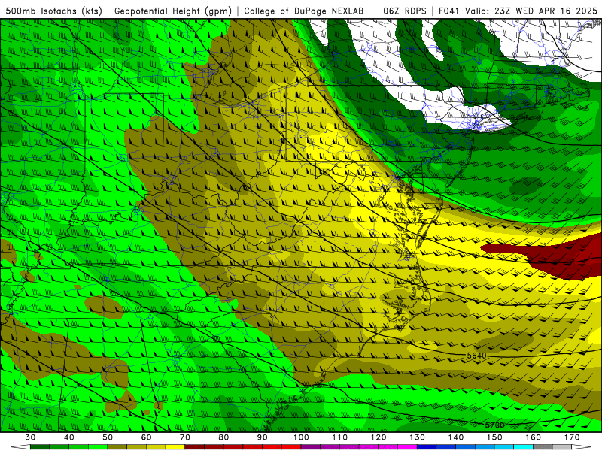This screenshot has width=602, height=451.
Task: Click the '5700' height contour label
Action: point(495,425)
